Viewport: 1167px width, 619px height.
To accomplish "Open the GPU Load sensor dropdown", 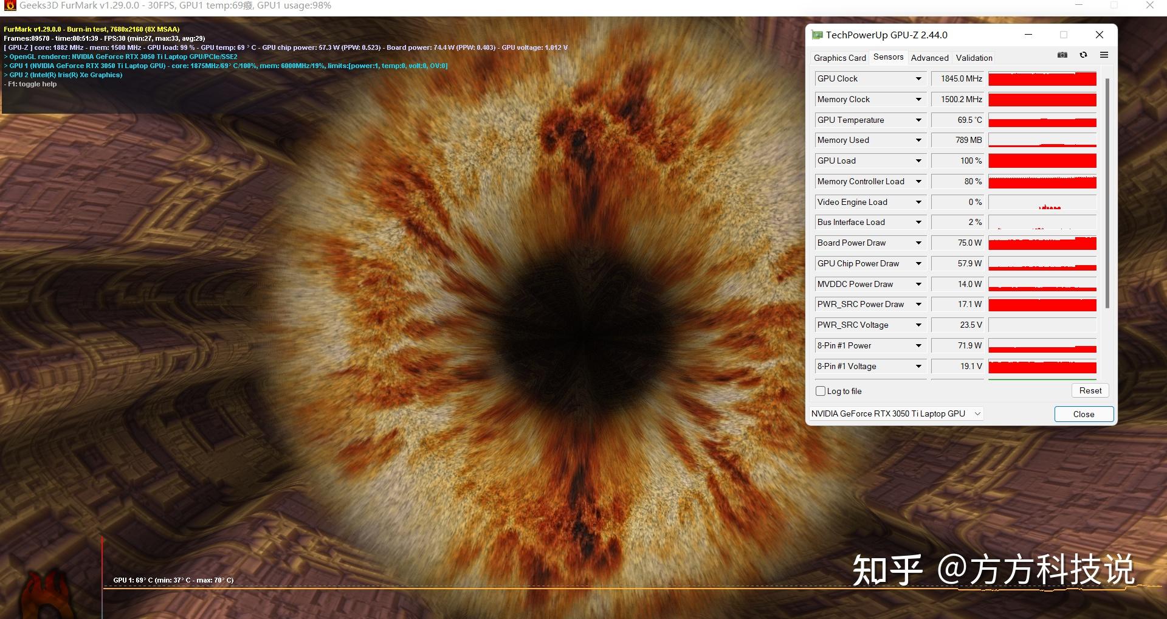I will coord(918,161).
